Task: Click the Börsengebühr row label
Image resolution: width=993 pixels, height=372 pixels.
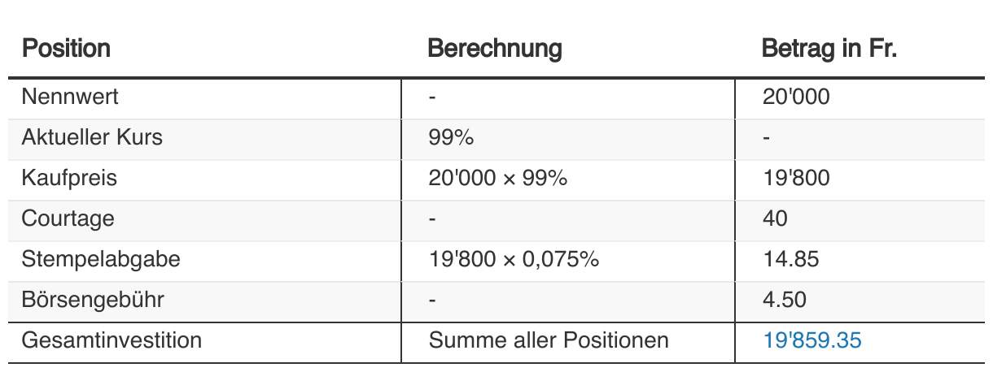Action: (x=93, y=300)
